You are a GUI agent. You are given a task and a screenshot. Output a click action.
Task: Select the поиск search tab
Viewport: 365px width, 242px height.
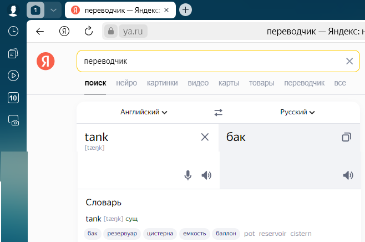pos(95,83)
